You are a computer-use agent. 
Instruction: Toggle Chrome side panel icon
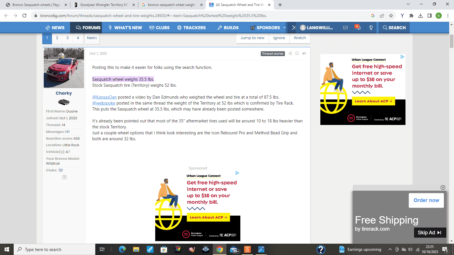click(x=430, y=16)
